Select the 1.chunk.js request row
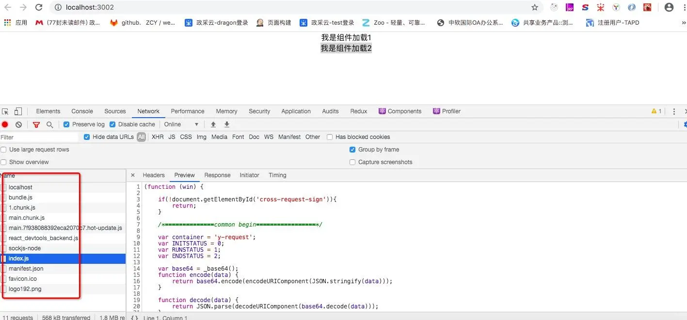The width and height of the screenshot is (687, 320). [63, 208]
